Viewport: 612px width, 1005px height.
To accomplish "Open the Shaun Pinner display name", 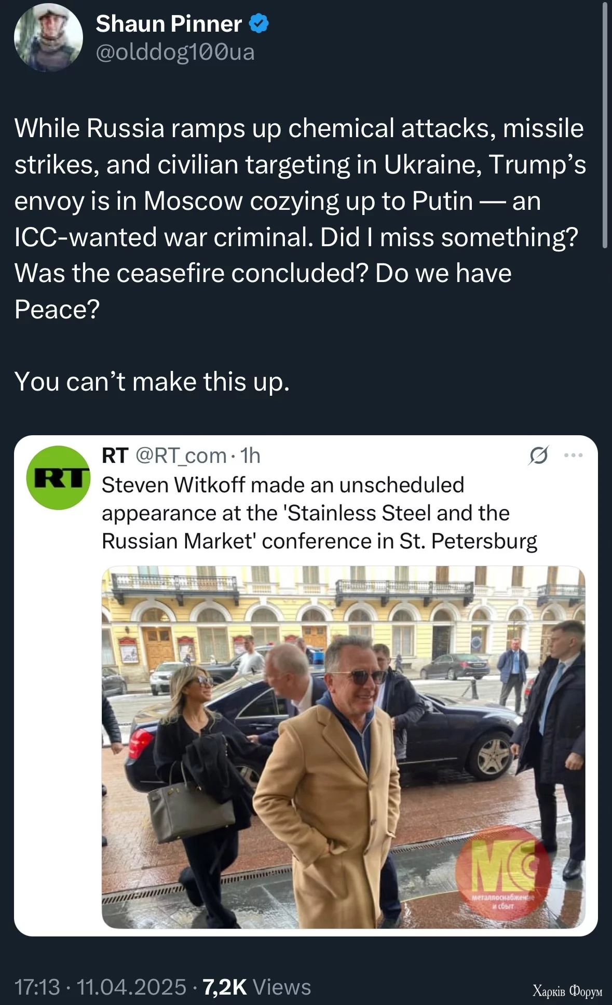I will click(169, 24).
